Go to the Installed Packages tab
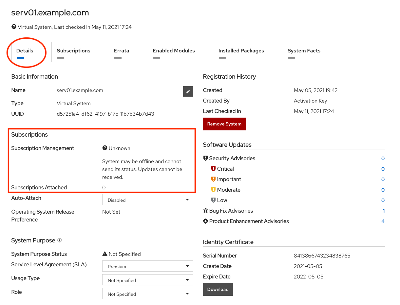 (x=241, y=51)
